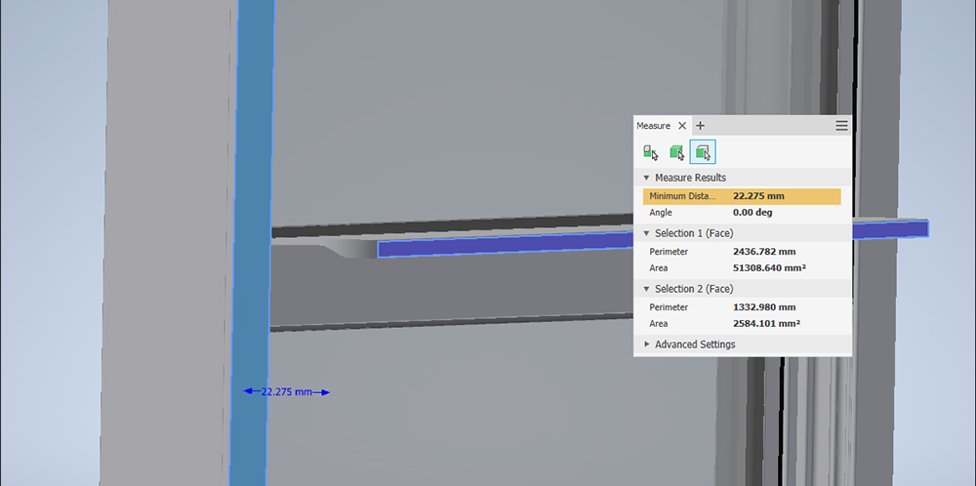Click Selection 2 area value 2584.101 mm²
976x486 pixels.
click(x=766, y=323)
